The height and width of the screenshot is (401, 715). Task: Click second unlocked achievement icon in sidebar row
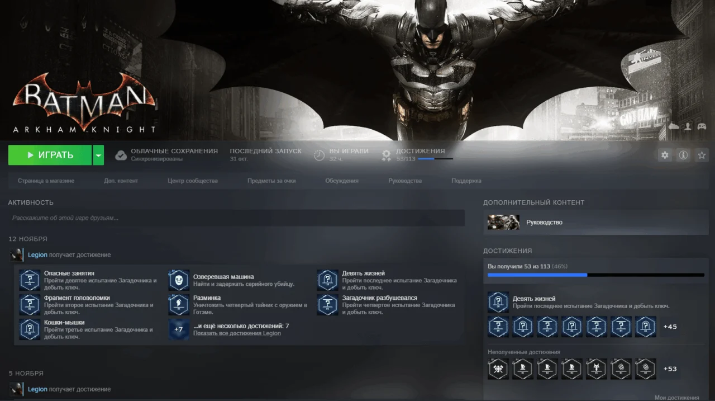[523, 327]
